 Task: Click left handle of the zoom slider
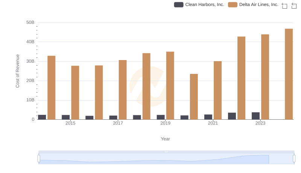coord(39,159)
